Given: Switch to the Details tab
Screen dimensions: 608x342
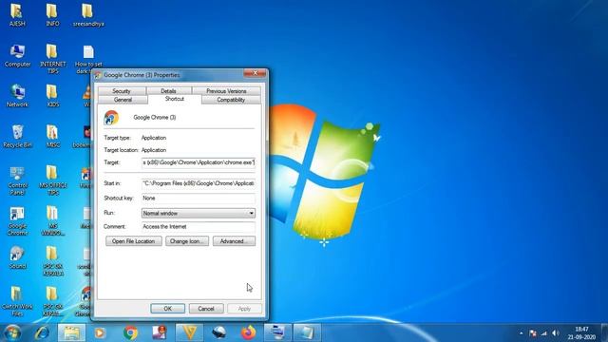Looking at the screenshot, I should click(x=168, y=91).
